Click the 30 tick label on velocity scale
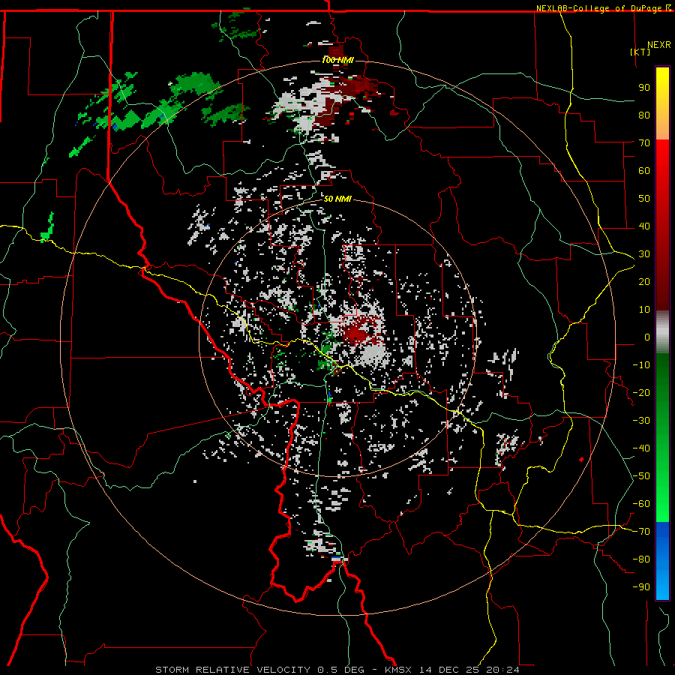 [644, 254]
